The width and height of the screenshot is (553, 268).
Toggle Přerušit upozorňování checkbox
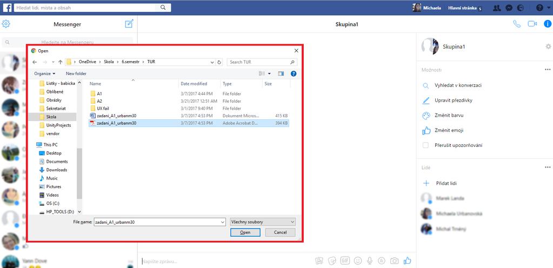pos(425,145)
